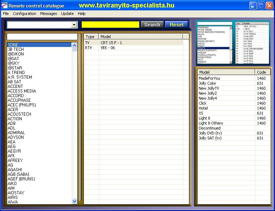The image size is (275, 211).
Task: Select the ACEC (PHILIPS) brand
Action: pos(39,105)
